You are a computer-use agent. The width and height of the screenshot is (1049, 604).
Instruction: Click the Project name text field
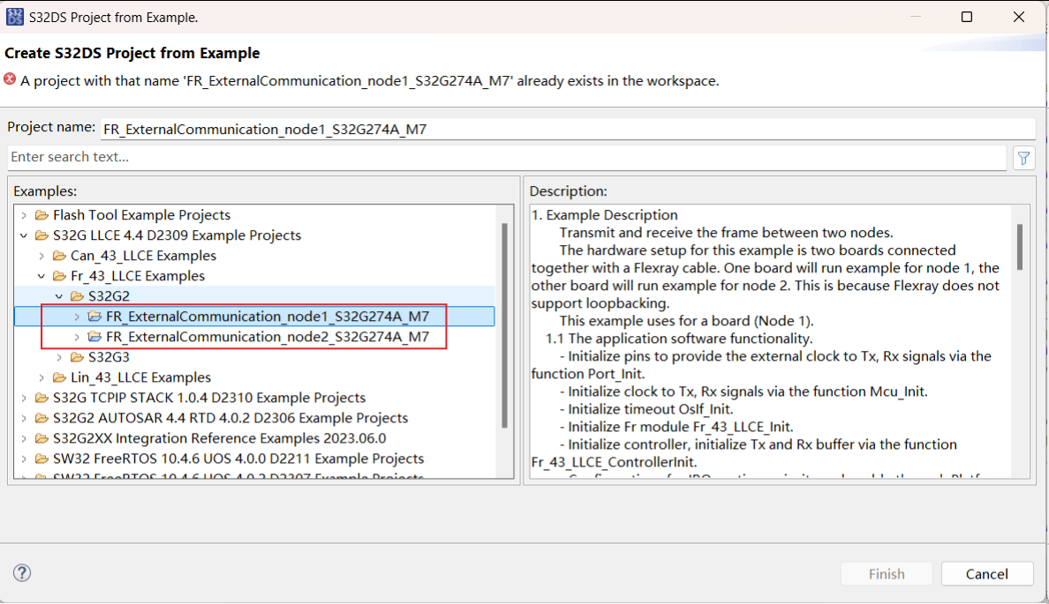point(568,129)
